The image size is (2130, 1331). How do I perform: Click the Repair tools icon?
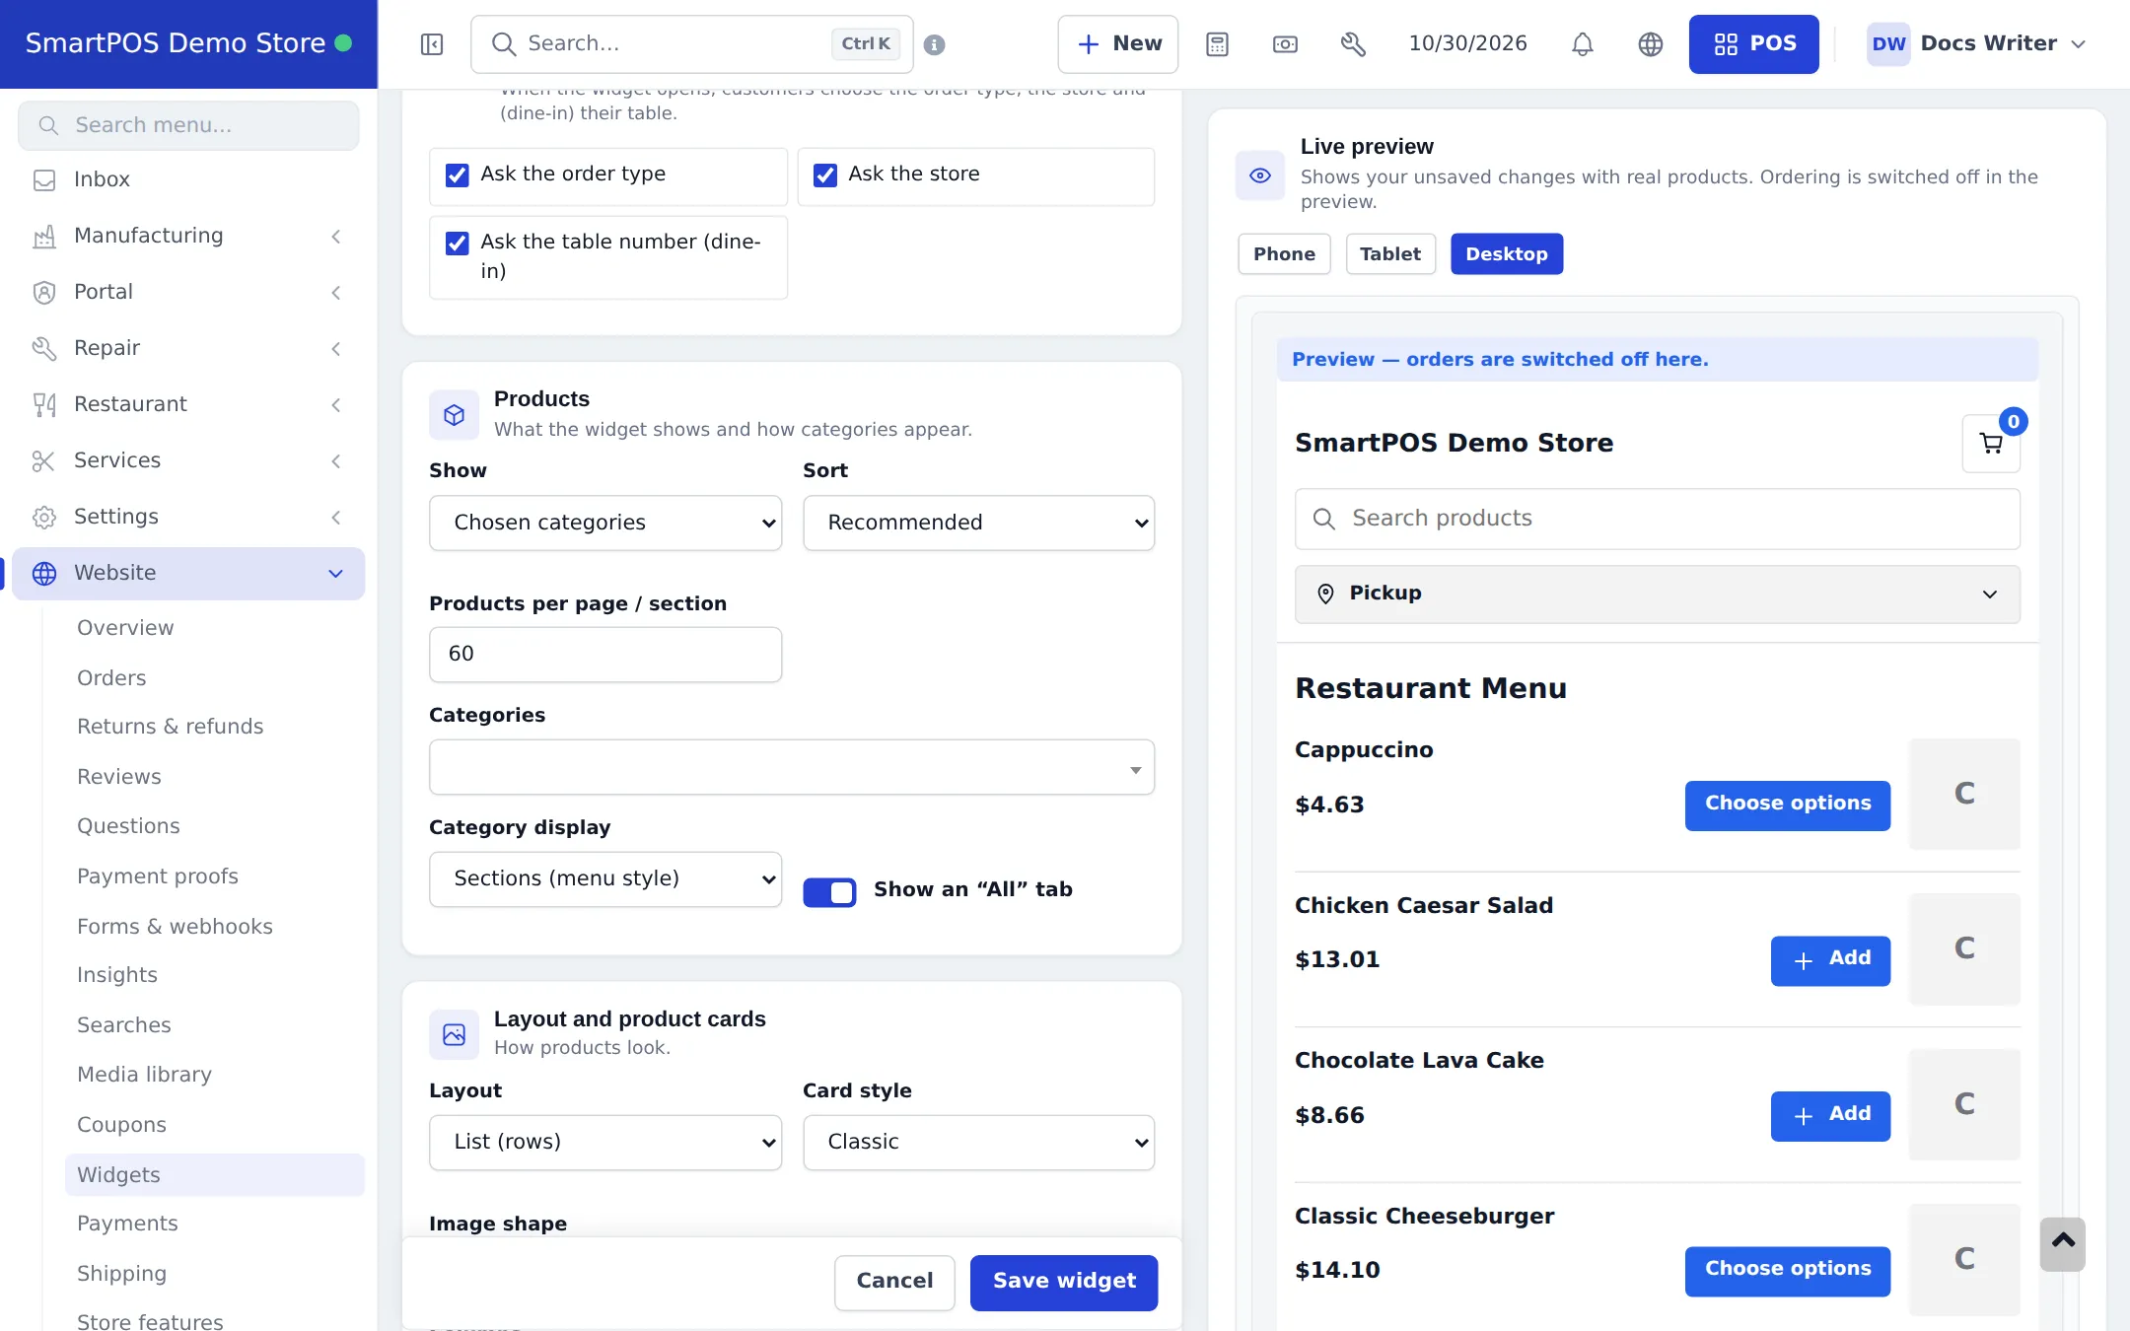pyautogui.click(x=44, y=349)
